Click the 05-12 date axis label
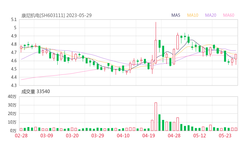The image size is (241, 143). tap(200, 136)
